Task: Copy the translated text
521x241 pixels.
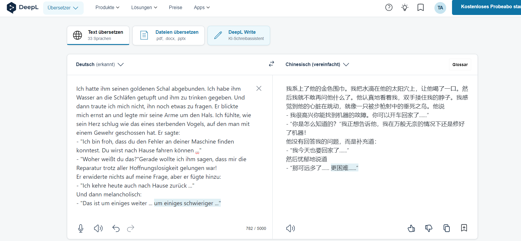Action: pos(446,228)
